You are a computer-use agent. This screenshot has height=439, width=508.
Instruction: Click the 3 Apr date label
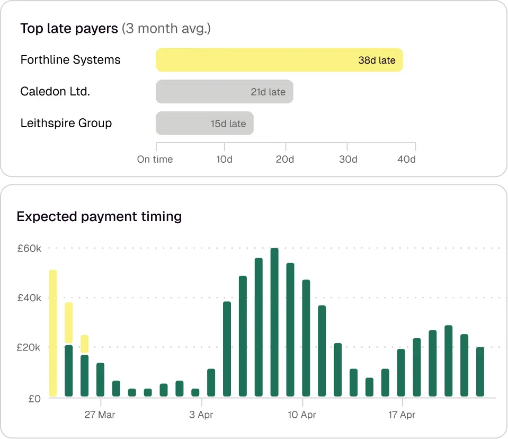(201, 415)
